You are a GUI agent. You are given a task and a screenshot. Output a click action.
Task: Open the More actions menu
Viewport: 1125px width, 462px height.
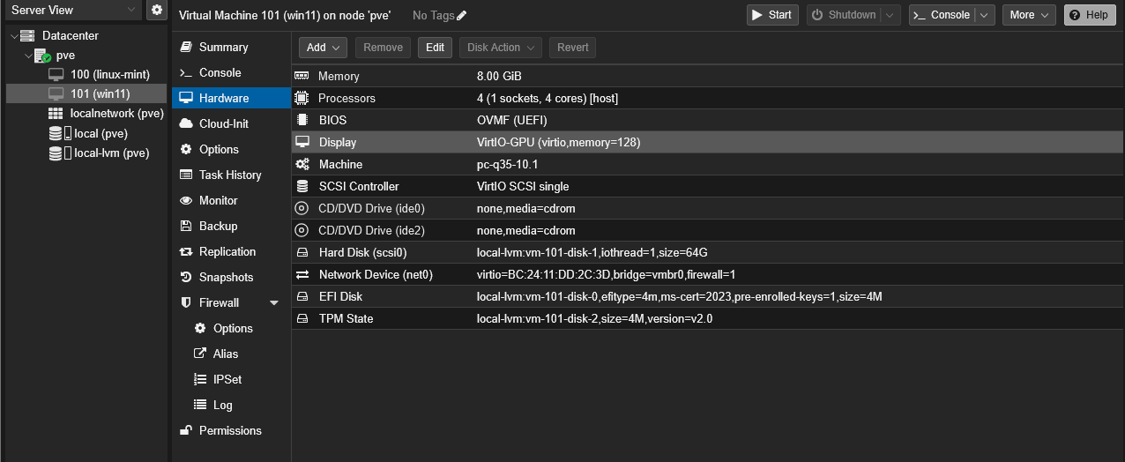pos(1028,15)
